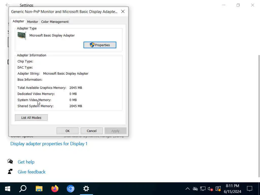Open network status tray icon
Viewport: 260px width, 195px height.
(x=203, y=189)
